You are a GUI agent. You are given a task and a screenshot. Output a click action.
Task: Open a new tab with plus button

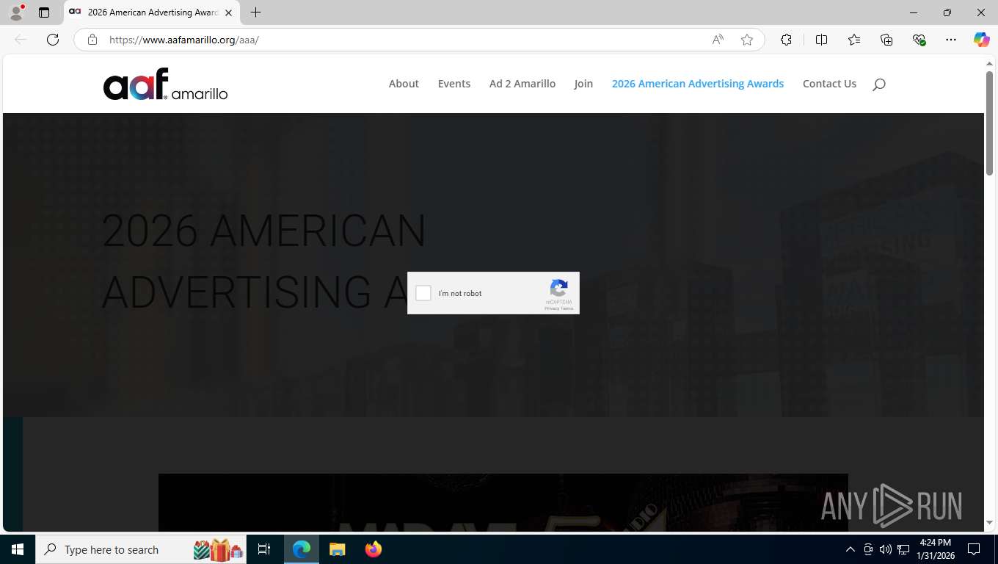point(255,12)
